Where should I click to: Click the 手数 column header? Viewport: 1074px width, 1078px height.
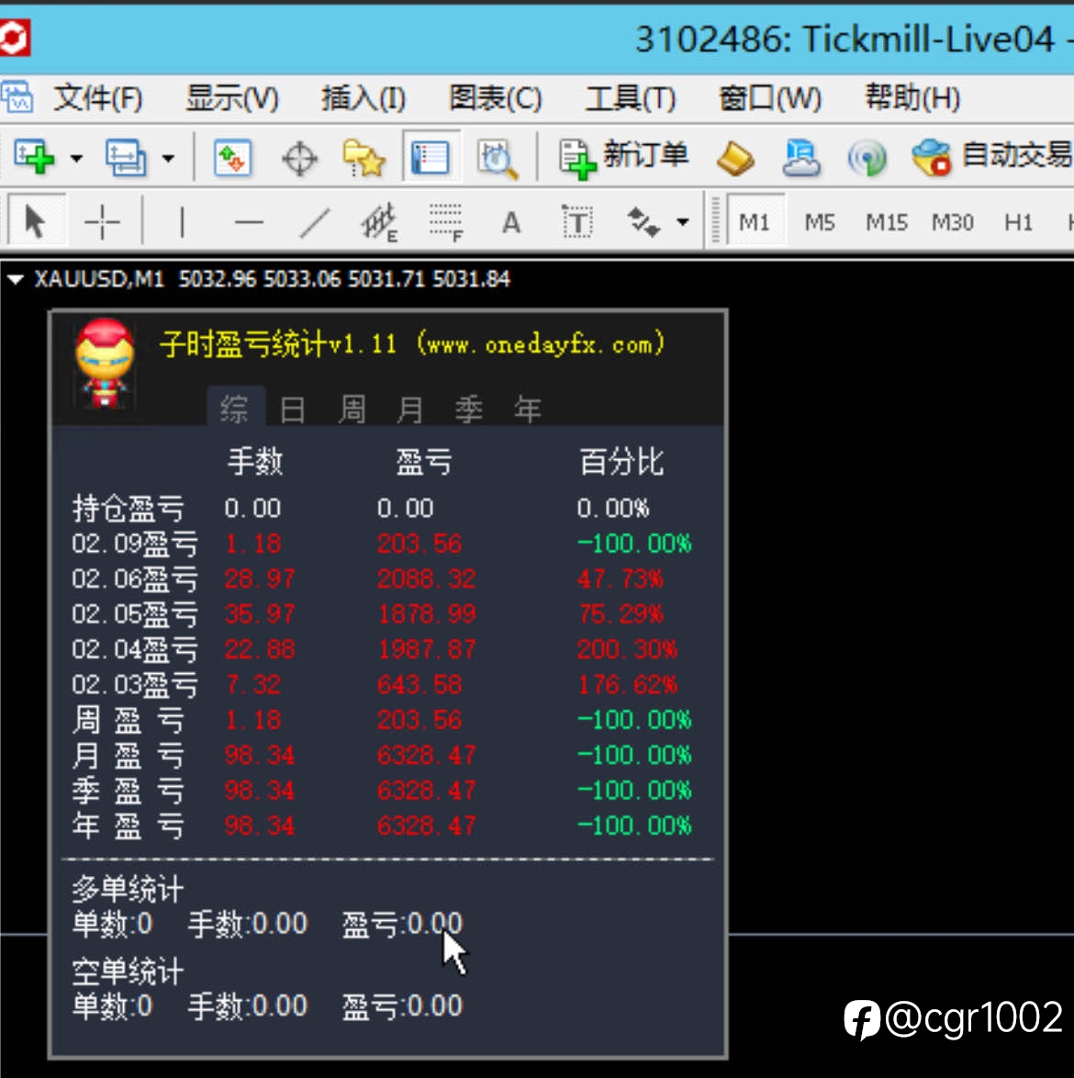coord(255,461)
